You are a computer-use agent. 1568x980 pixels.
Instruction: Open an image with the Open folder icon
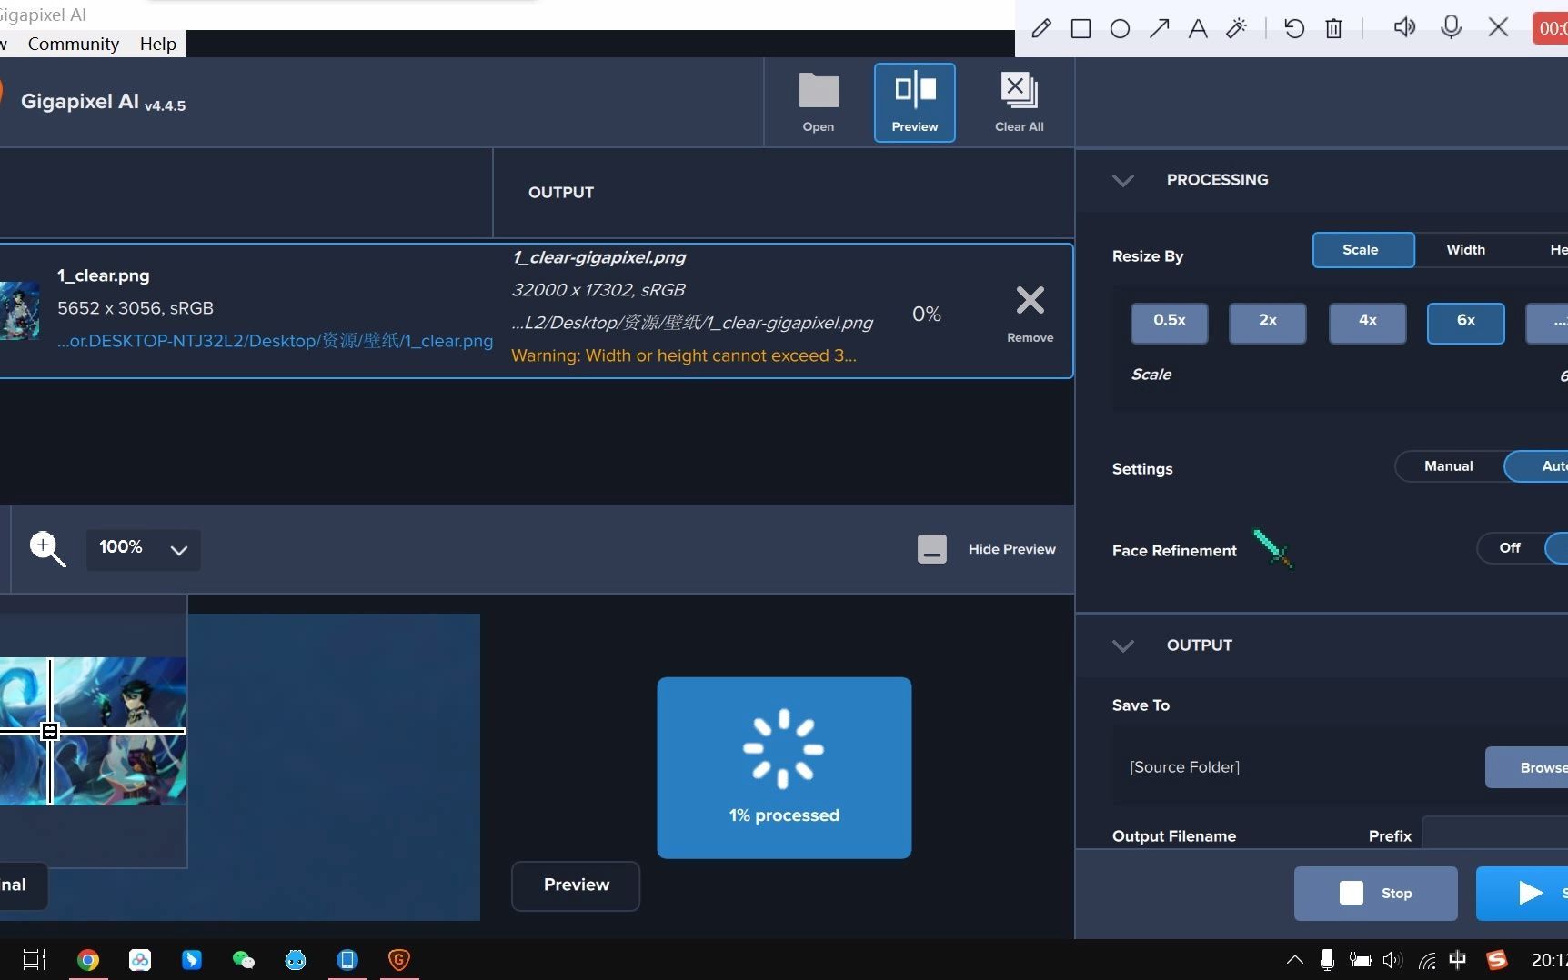(819, 102)
